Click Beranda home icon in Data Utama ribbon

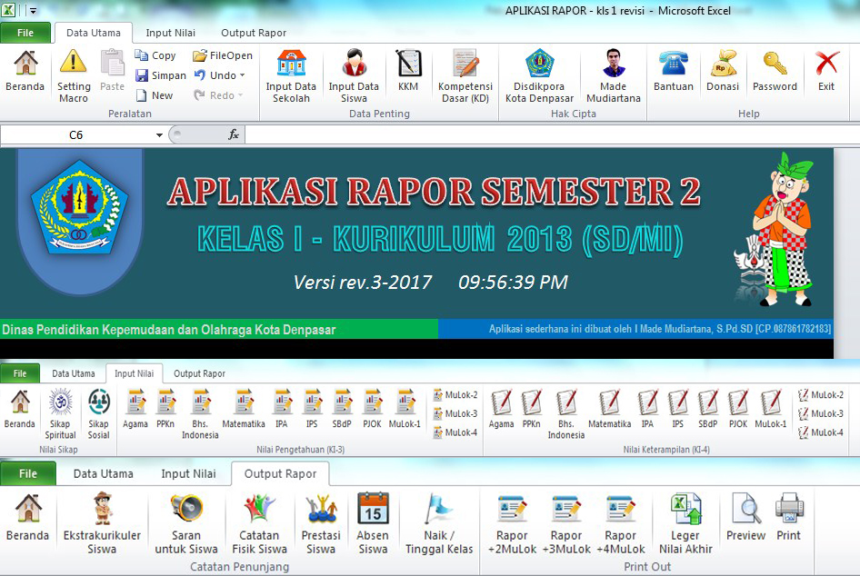click(25, 63)
